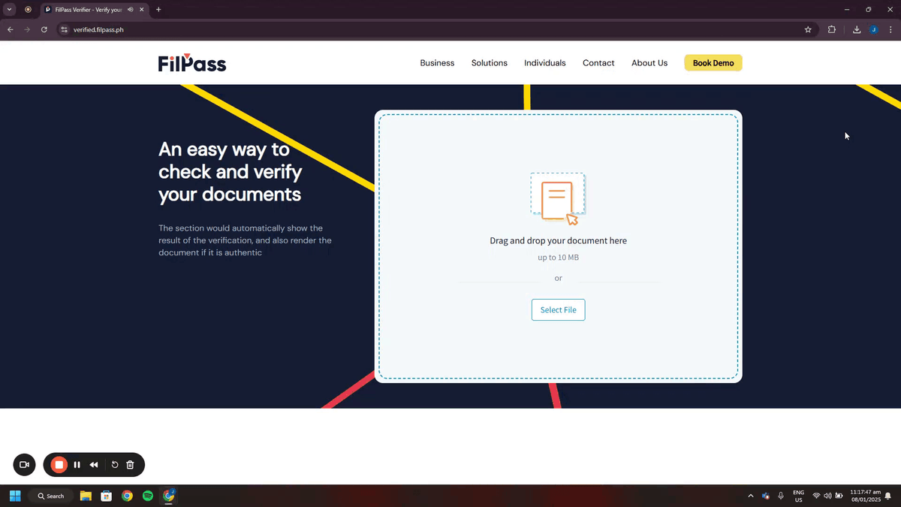This screenshot has width=901, height=507.
Task: Reload the current page
Action: [x=44, y=29]
